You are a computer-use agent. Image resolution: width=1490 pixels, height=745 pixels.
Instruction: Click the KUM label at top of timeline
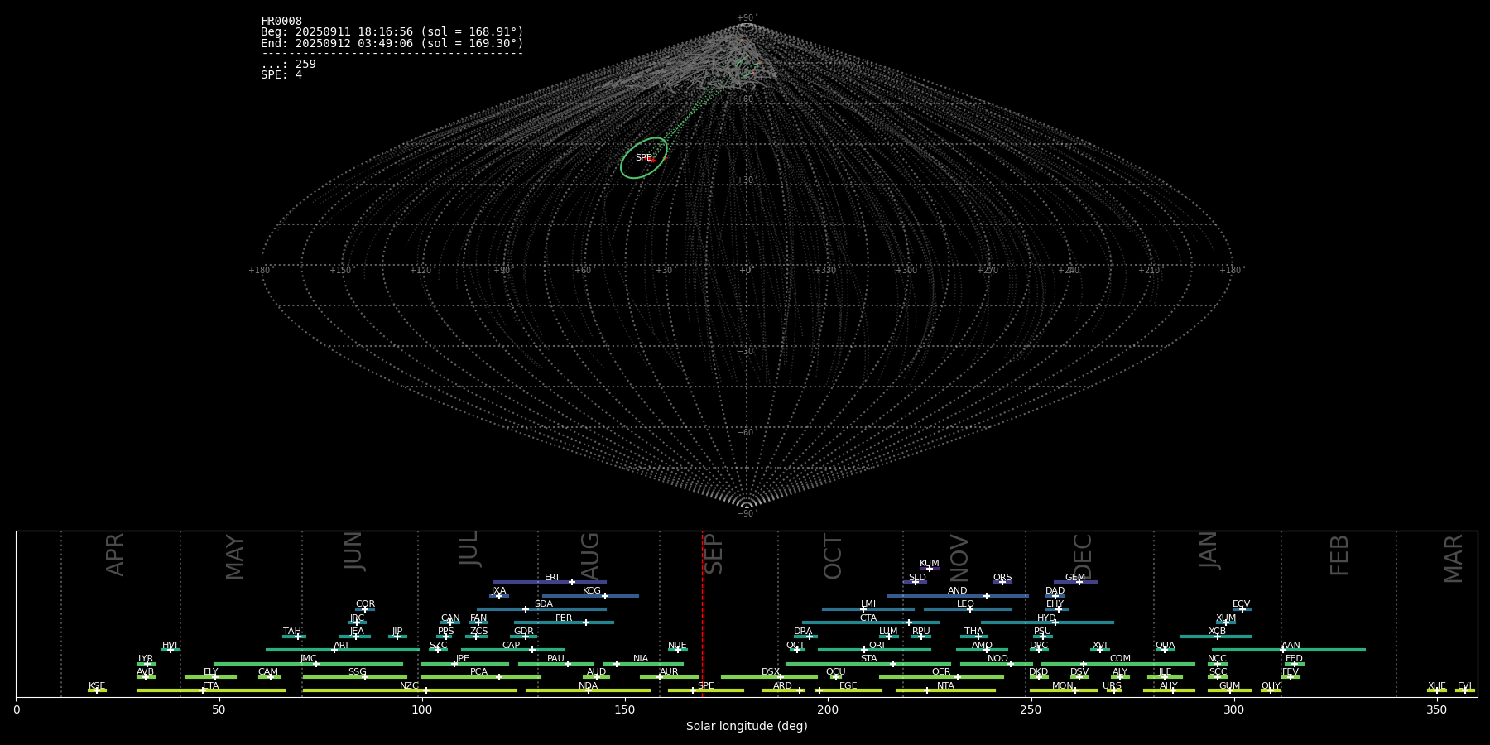(x=930, y=564)
